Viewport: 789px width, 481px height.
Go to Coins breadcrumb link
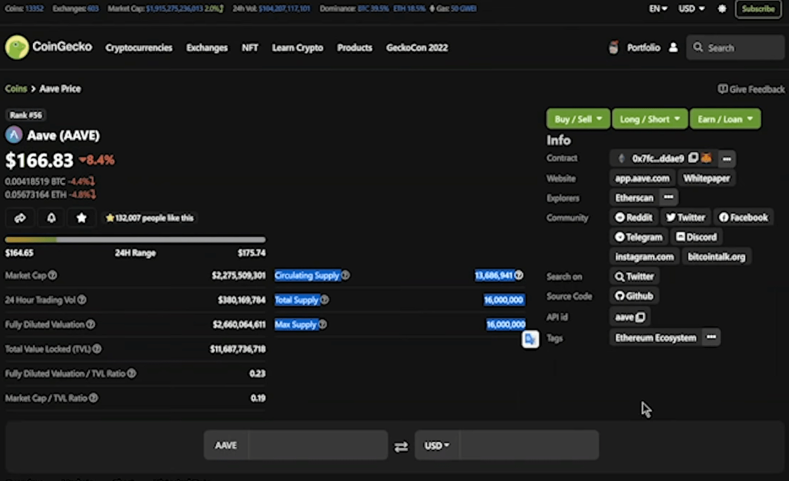(16, 89)
